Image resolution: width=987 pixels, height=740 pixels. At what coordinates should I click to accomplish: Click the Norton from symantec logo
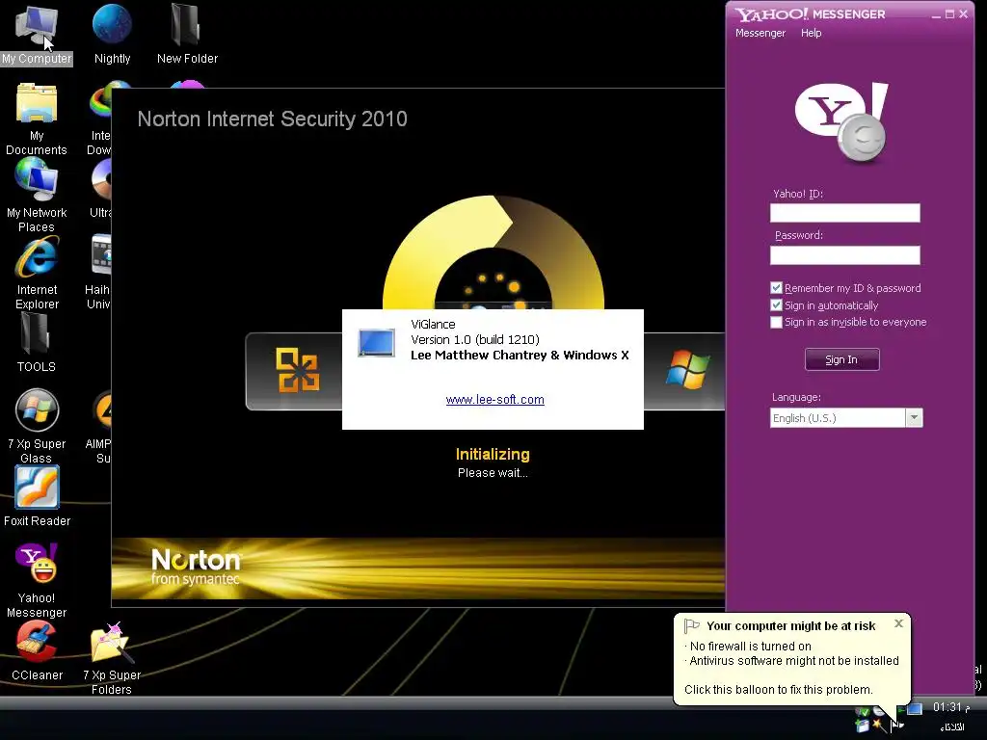(x=196, y=567)
